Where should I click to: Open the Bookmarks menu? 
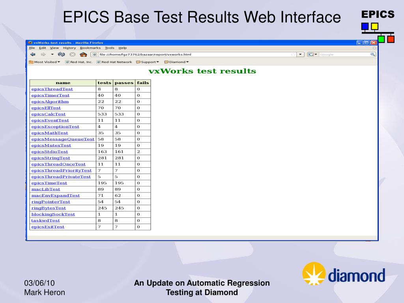[x=90, y=48]
